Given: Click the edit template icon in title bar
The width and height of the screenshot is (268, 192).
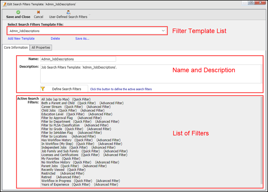Looking at the screenshot, I should 4,3.
